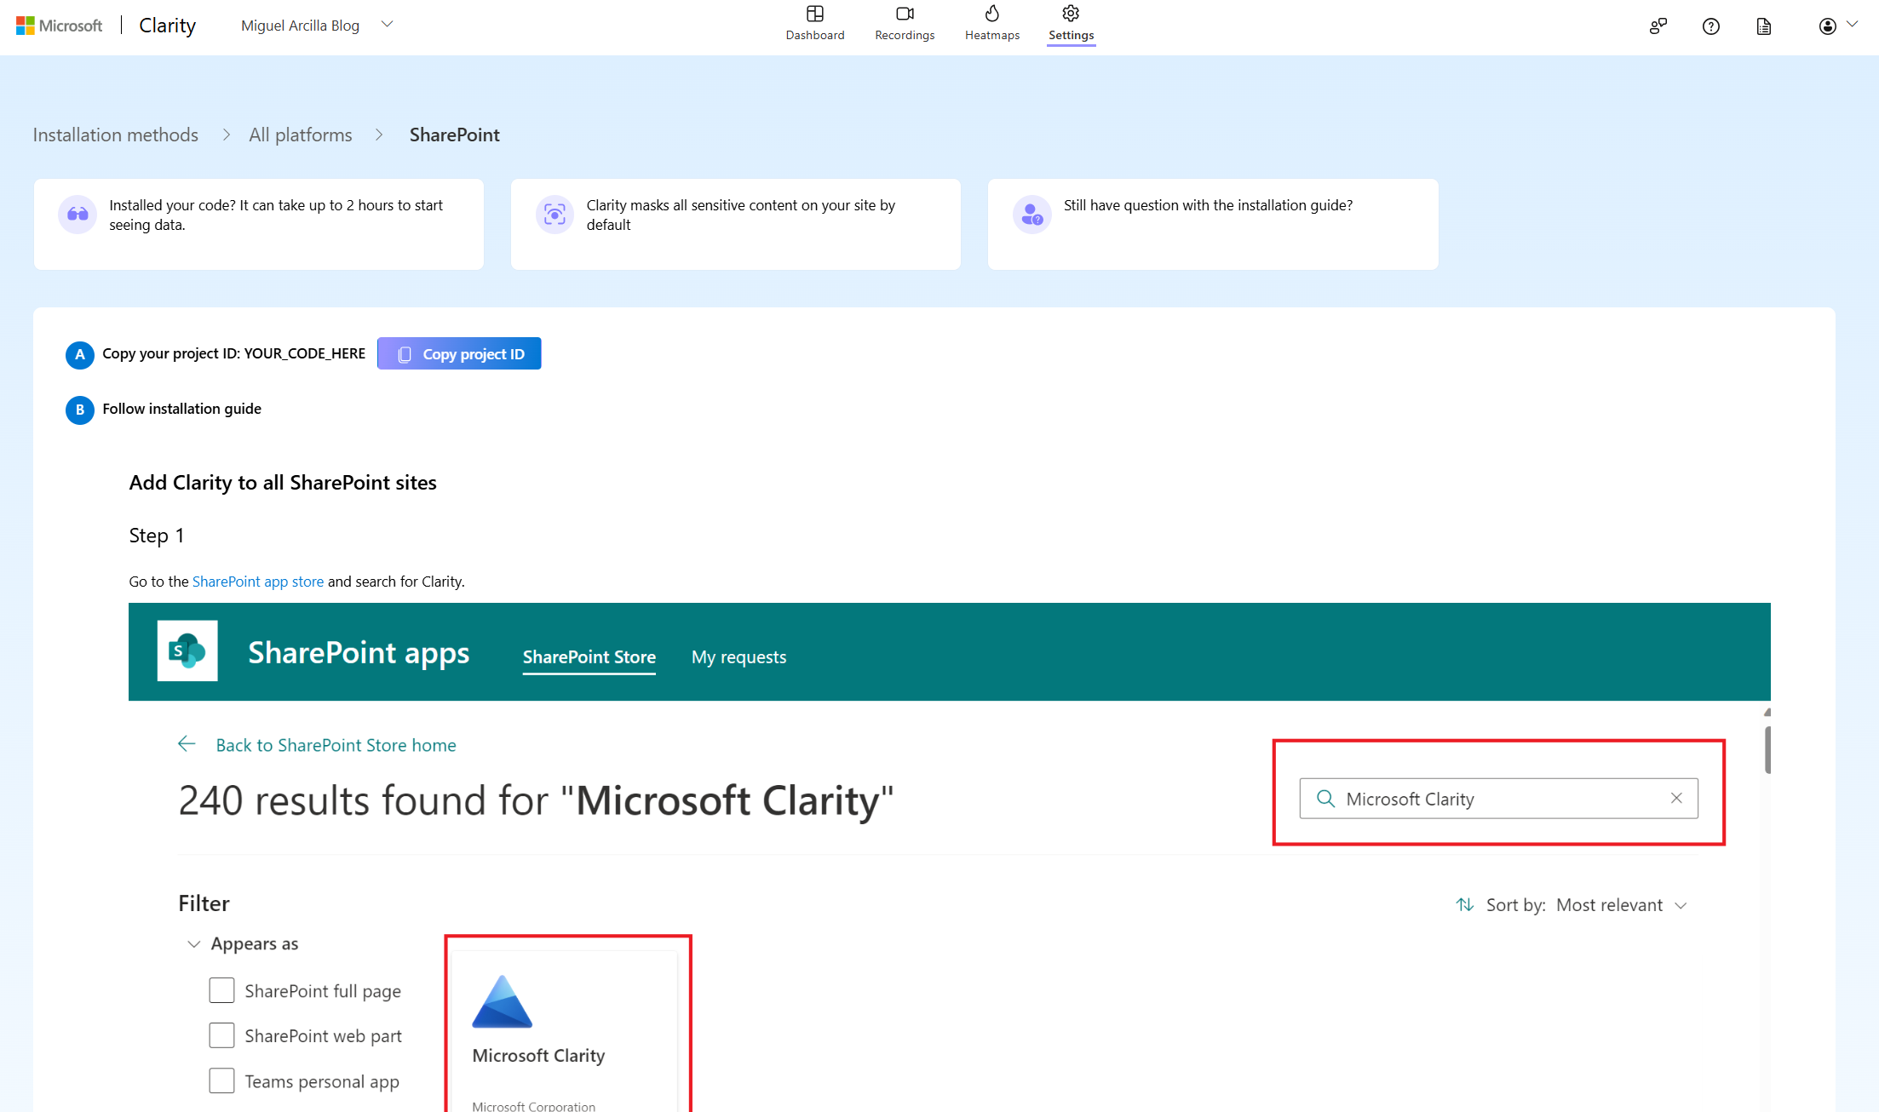Click the embedded guide scrollbar
Image resolution: width=1879 pixels, height=1112 pixels.
[x=1767, y=749]
